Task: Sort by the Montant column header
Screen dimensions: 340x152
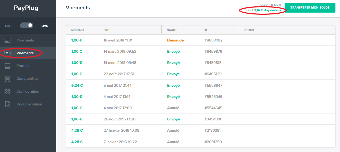Action: [77, 30]
